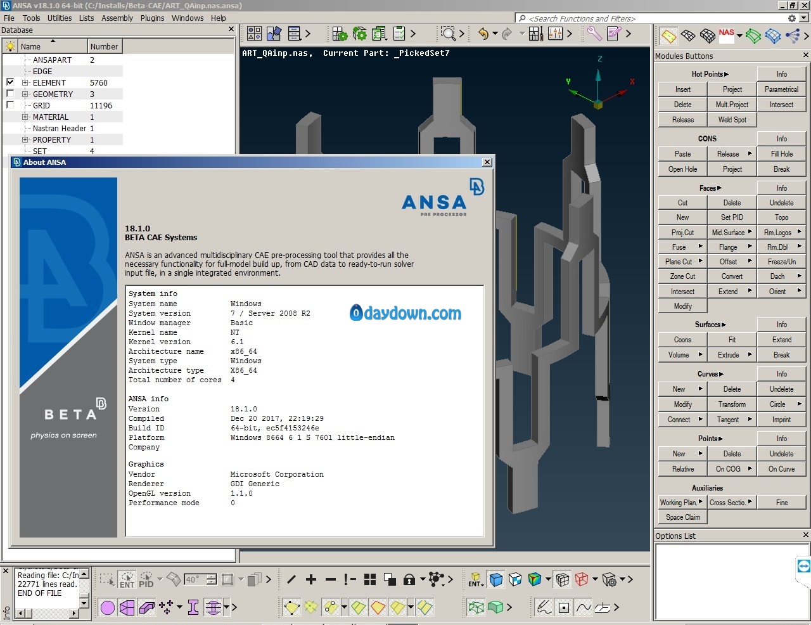Open the undo history dropdown arrow

click(x=495, y=34)
